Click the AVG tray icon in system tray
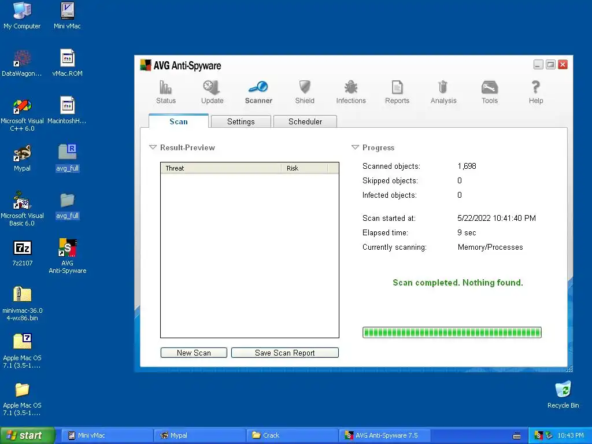 (x=538, y=435)
